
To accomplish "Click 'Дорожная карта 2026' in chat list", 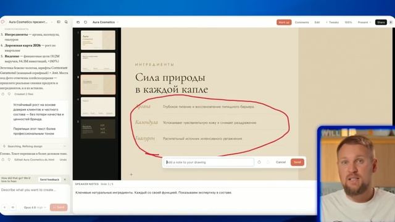I will click(23, 45).
